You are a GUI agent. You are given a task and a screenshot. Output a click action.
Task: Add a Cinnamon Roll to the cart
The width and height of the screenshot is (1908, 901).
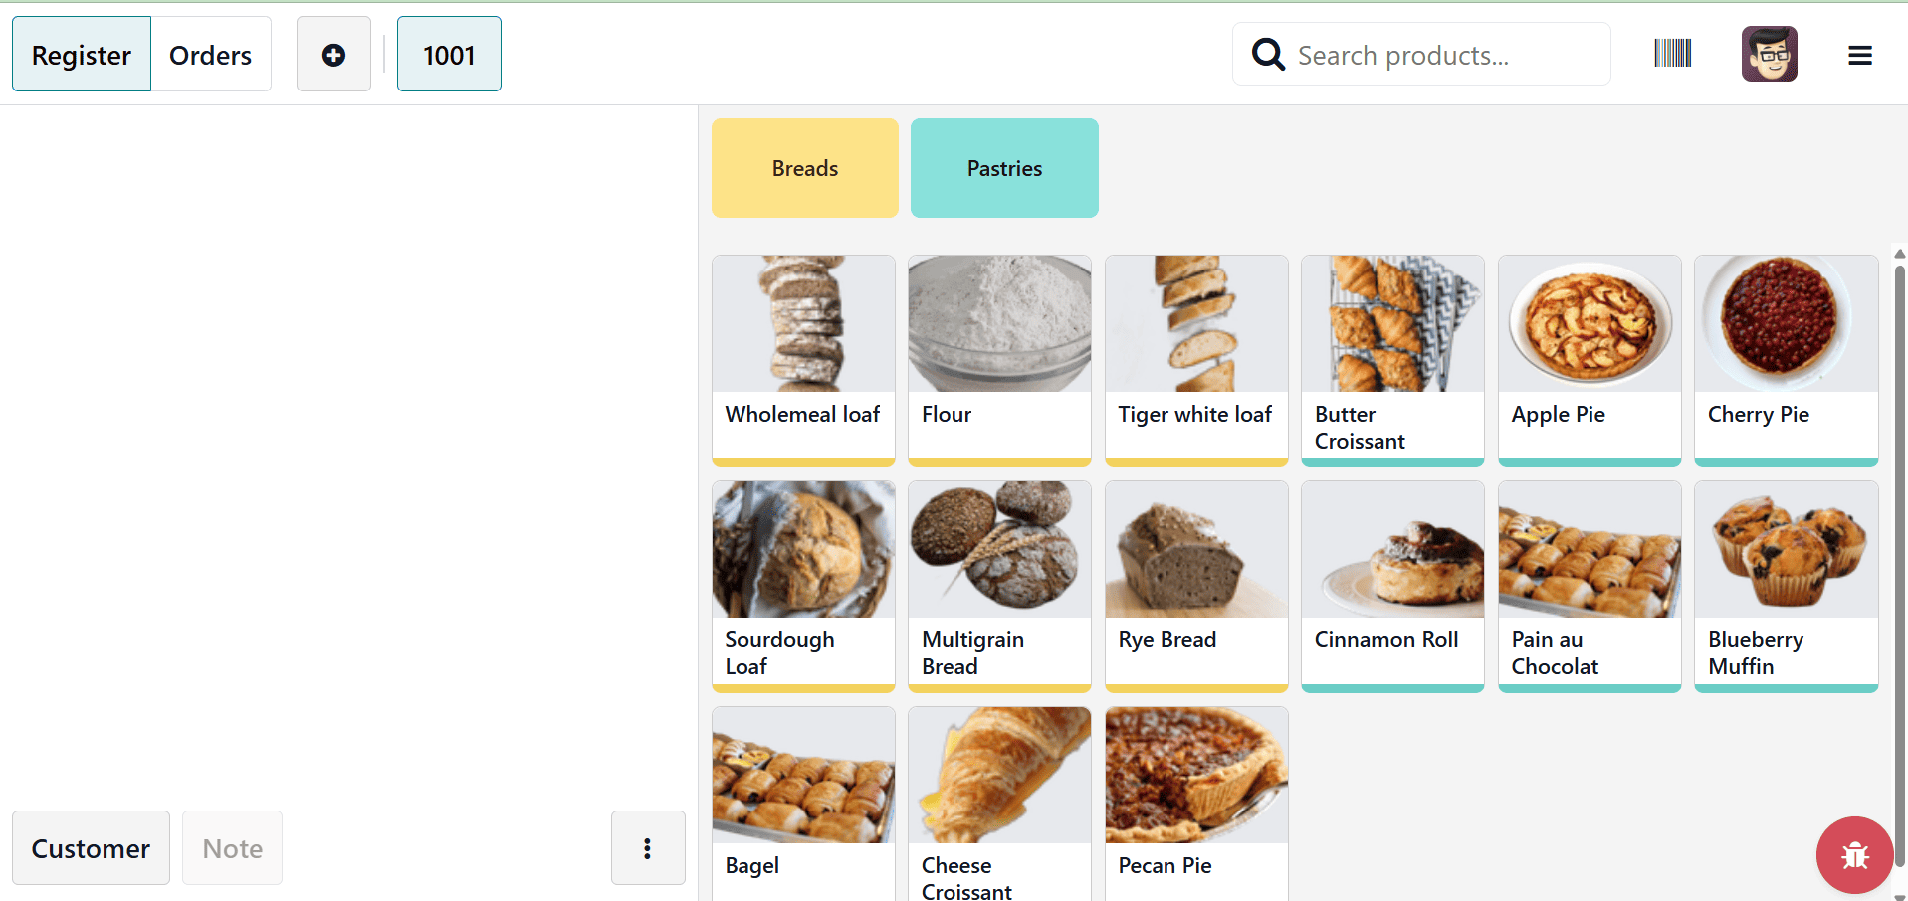[1391, 584]
